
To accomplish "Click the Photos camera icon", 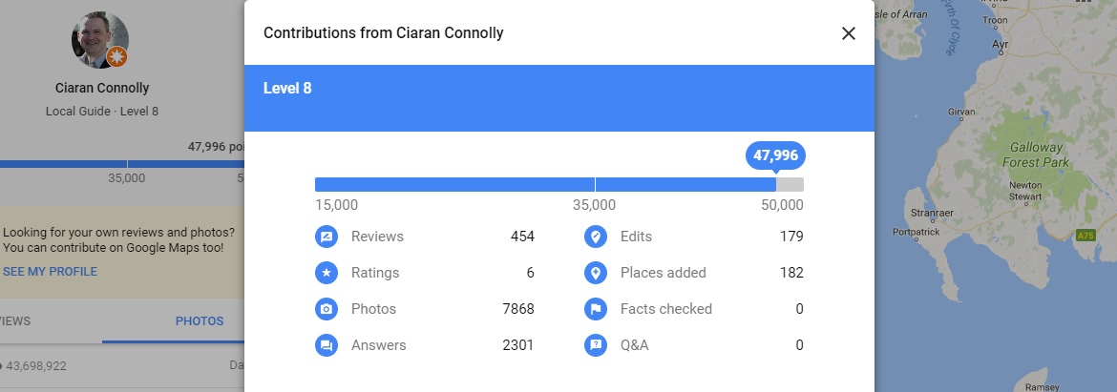I will pos(327,309).
